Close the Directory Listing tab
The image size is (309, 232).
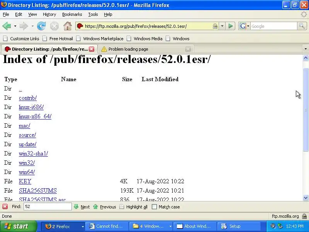92,49
